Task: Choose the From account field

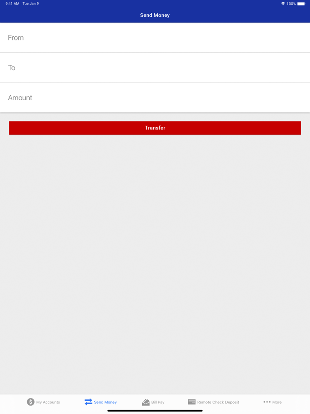Action: point(155,38)
